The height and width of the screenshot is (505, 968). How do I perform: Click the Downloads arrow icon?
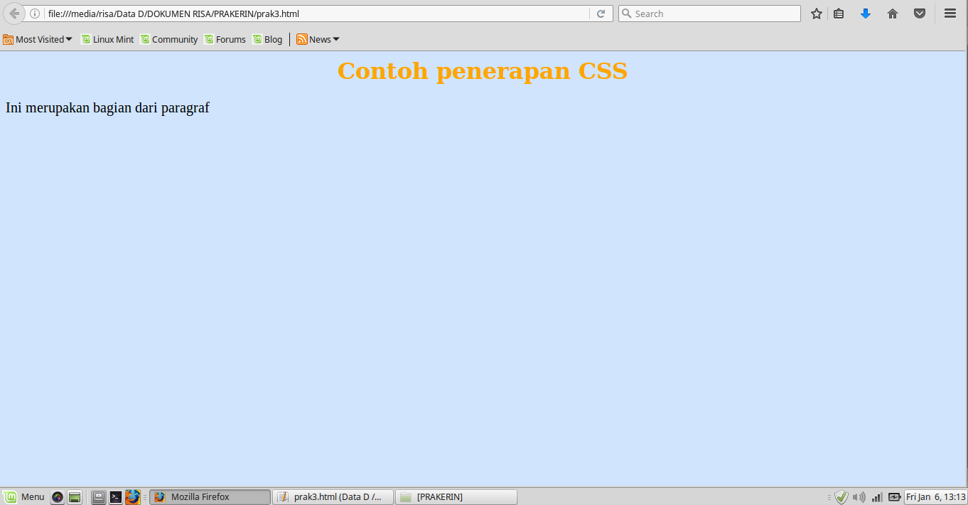coord(865,13)
